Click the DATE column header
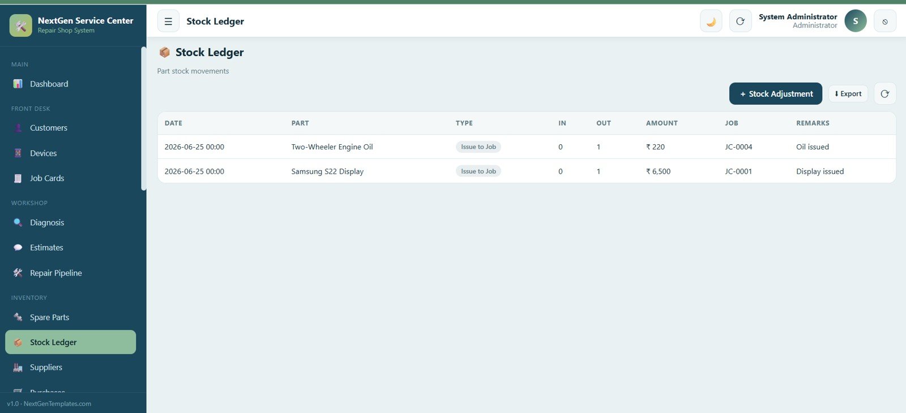The image size is (906, 413). click(173, 123)
